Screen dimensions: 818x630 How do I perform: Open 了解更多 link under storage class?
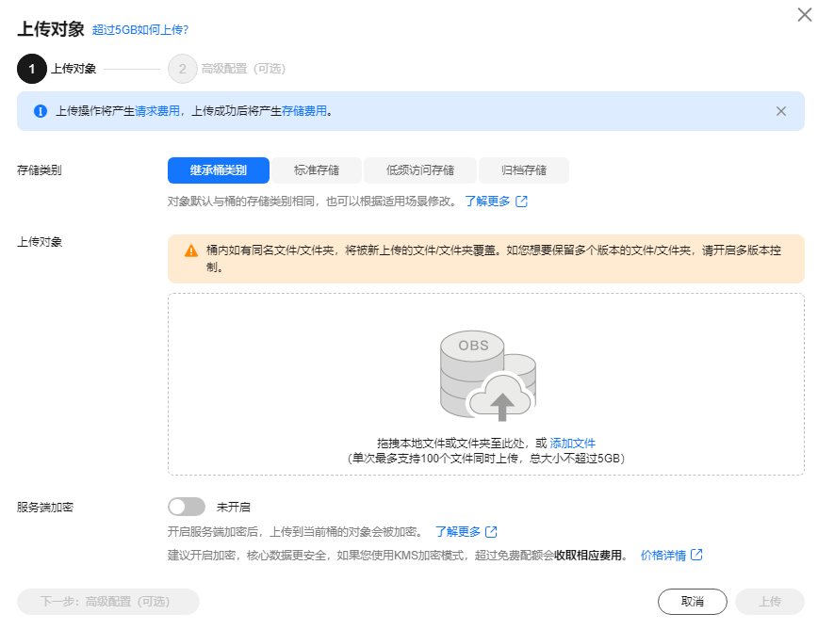coord(487,202)
